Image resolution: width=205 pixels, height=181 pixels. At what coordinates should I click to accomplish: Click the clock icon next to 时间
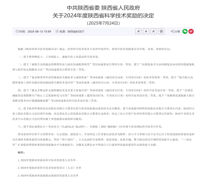(x=17, y=31)
